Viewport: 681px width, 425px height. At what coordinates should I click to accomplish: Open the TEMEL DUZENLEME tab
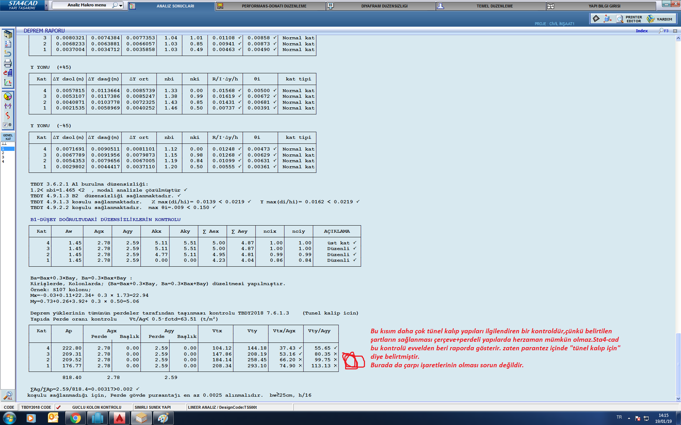[494, 6]
